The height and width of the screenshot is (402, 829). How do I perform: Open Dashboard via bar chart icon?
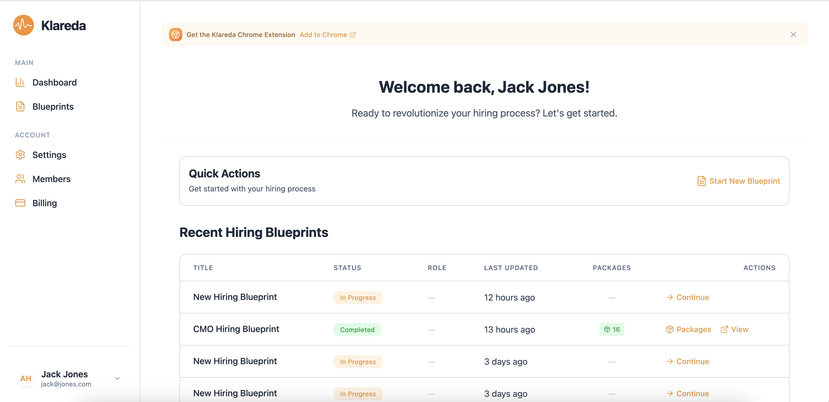click(20, 82)
